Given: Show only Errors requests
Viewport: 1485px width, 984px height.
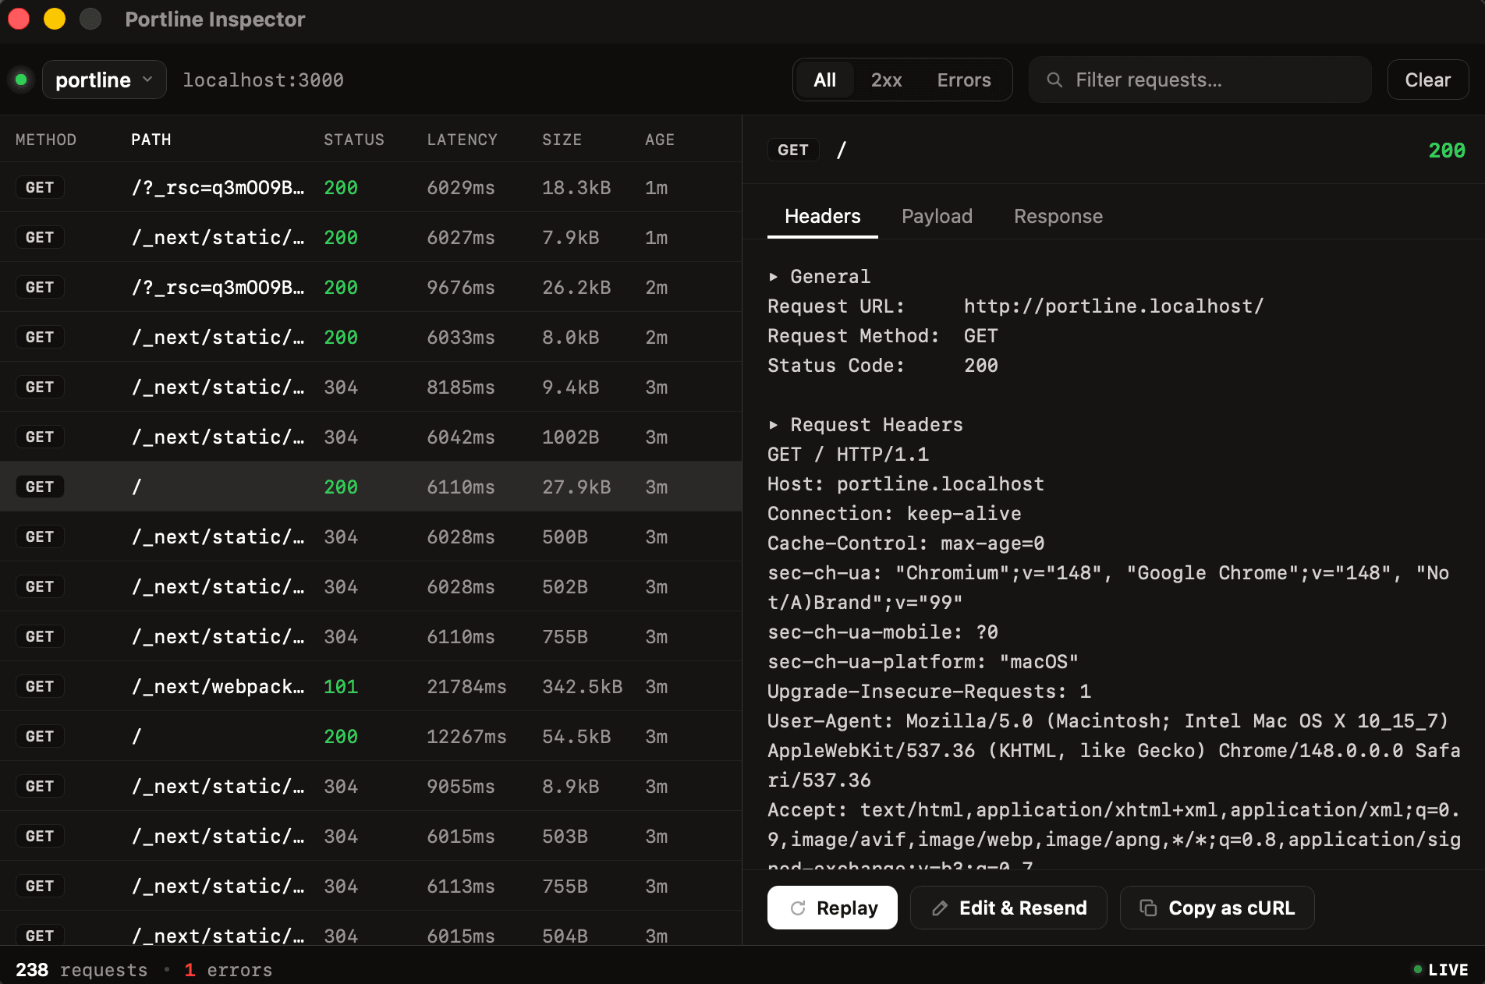Looking at the screenshot, I should pos(964,80).
